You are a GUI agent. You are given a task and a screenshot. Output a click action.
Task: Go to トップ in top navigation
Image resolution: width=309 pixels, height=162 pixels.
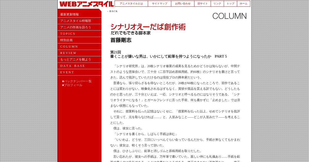click(x=230, y=4)
